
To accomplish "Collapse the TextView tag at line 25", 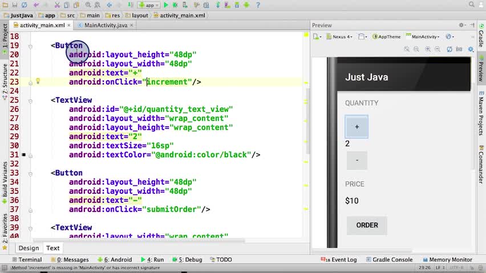I will pyautogui.click(x=30, y=101).
